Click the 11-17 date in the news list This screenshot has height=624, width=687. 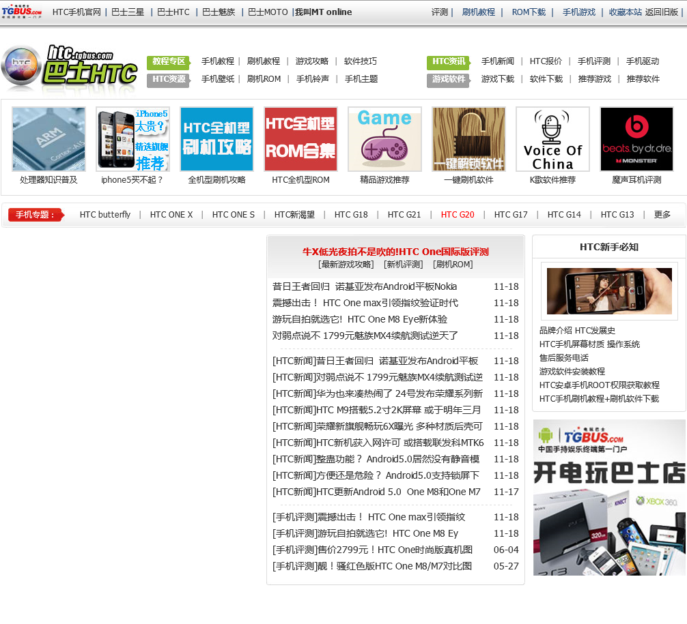point(506,492)
